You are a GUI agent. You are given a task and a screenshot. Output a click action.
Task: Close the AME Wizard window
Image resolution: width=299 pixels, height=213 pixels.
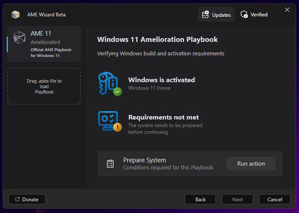pyautogui.click(x=287, y=10)
